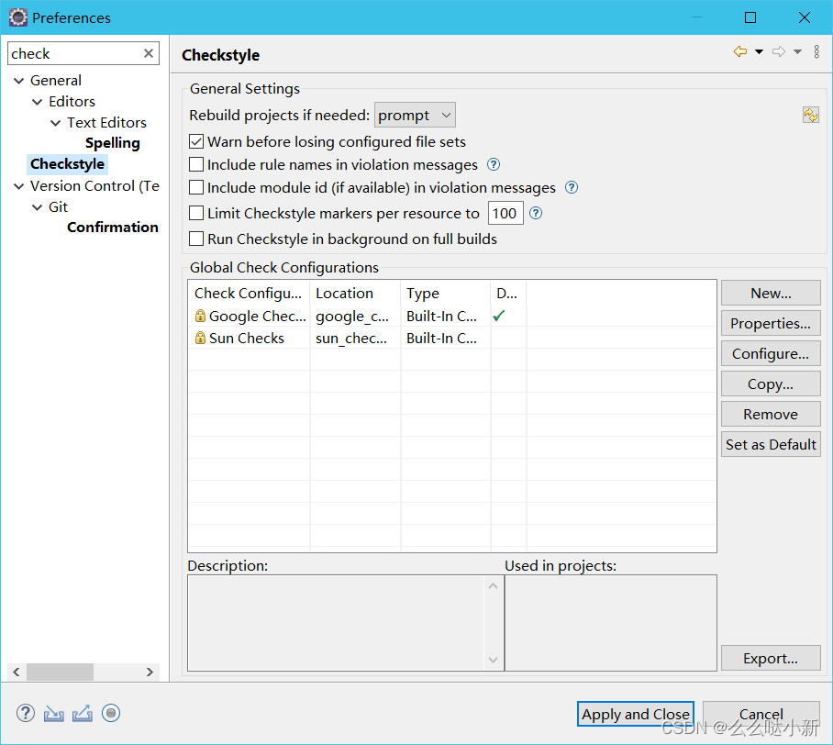The image size is (833, 745).
Task: Collapse the Version Control tree node
Action: coord(18,186)
